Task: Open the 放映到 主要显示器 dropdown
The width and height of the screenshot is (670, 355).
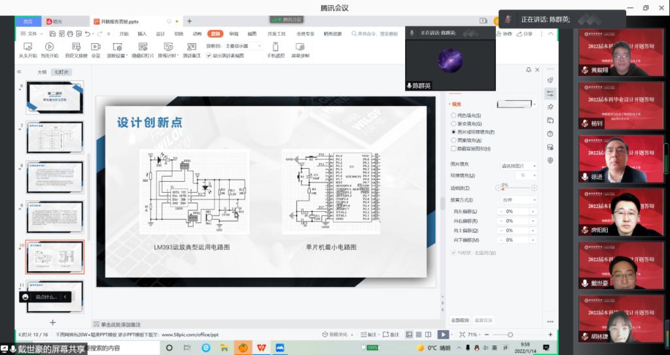Action: 243,46
